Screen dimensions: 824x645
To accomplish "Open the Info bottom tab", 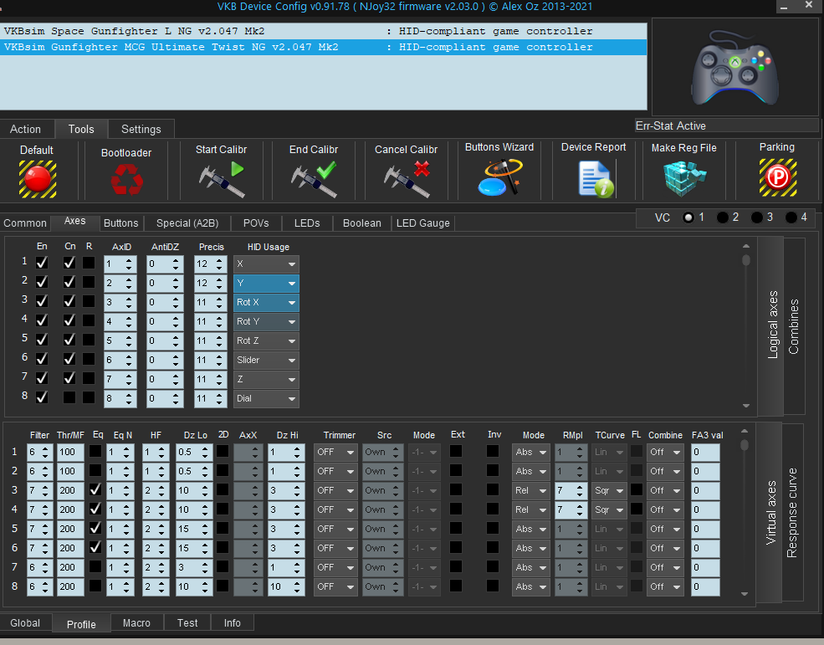I will 233,623.
